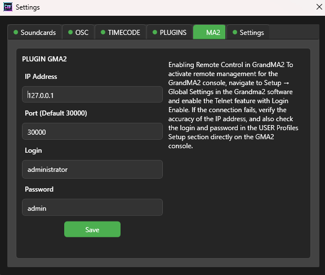Click the IP Address field showing 127.0.0.1

pos(92,95)
